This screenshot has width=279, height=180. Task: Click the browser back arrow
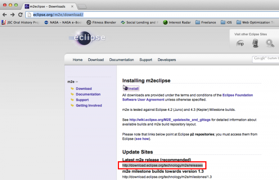coord(5,14)
